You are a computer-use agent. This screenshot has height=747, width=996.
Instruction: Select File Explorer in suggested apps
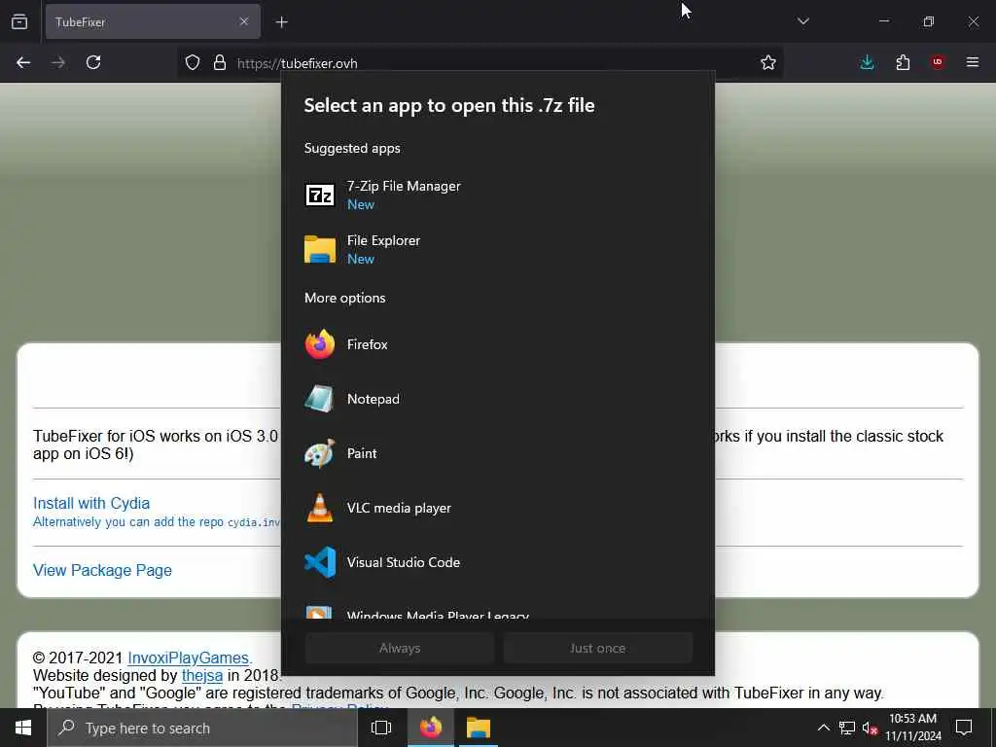(x=498, y=249)
